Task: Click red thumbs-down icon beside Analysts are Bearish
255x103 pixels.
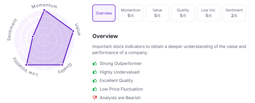Action: [x=95, y=98]
